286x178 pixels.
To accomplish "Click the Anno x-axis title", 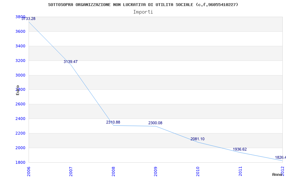I will 277,174.
